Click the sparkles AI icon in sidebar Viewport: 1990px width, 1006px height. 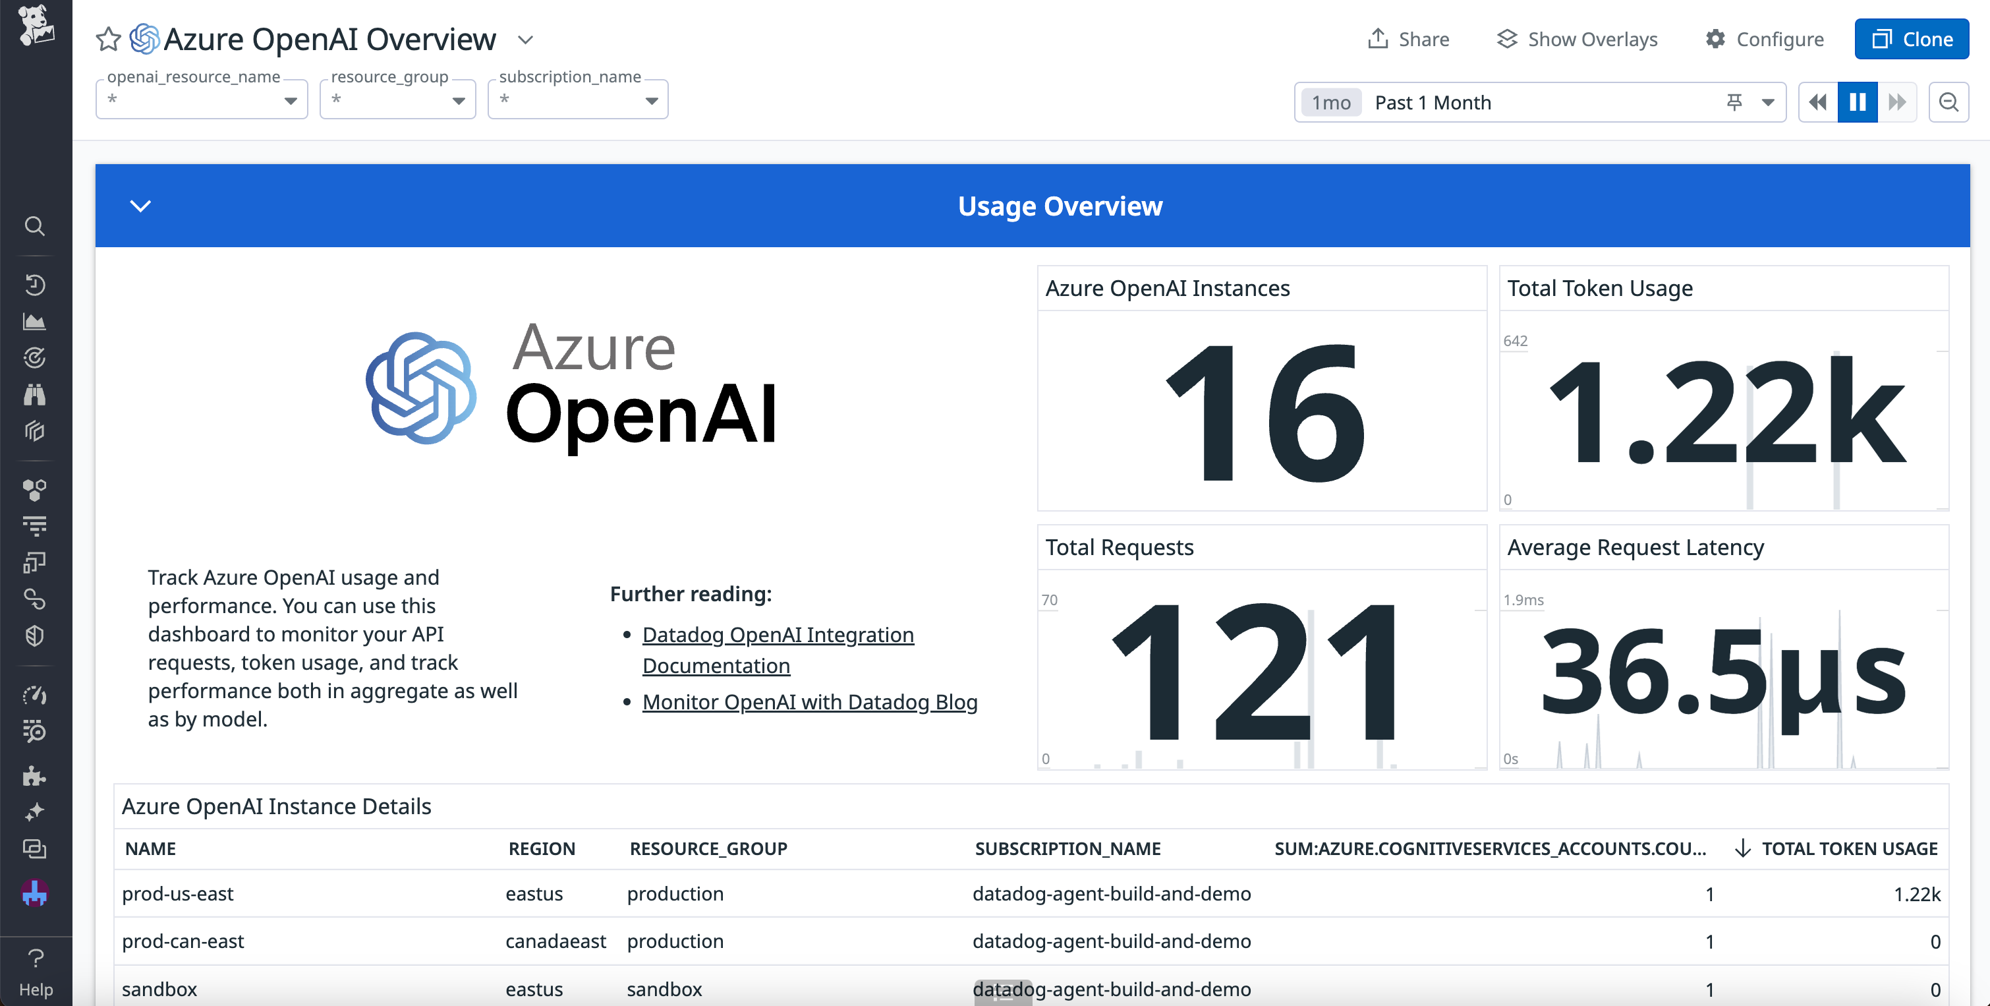click(x=36, y=812)
